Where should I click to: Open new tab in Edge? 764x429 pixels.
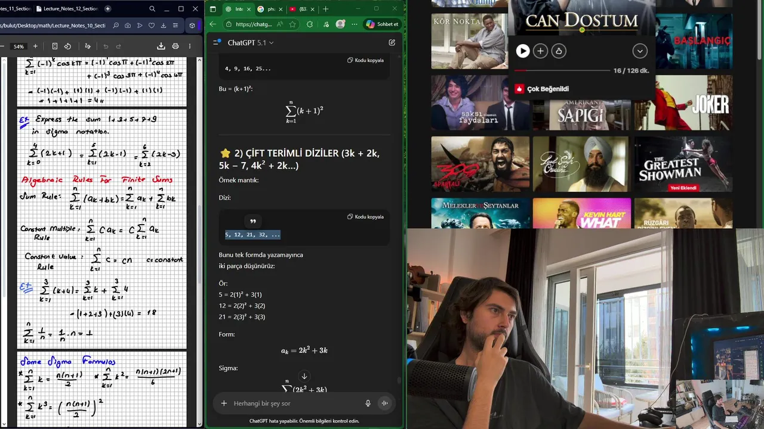(325, 9)
